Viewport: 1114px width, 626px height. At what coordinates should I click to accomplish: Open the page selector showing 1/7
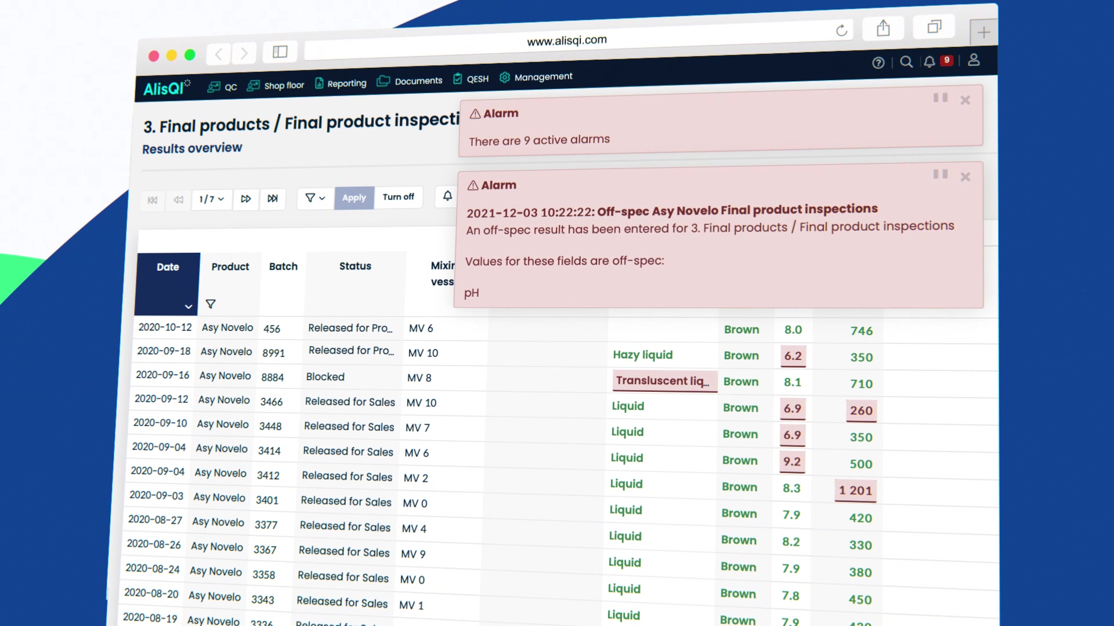click(211, 199)
